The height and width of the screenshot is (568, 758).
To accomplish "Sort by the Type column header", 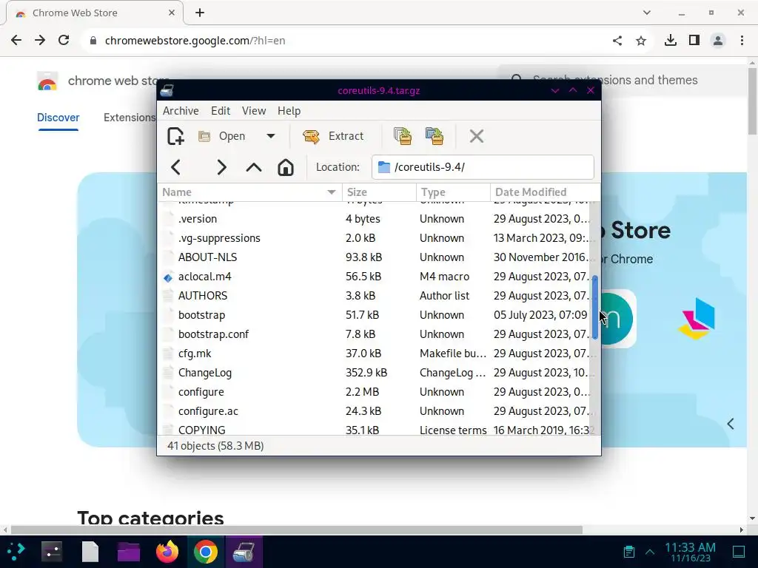I will 453,192.
